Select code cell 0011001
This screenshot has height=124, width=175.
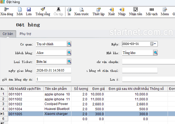(26, 94)
